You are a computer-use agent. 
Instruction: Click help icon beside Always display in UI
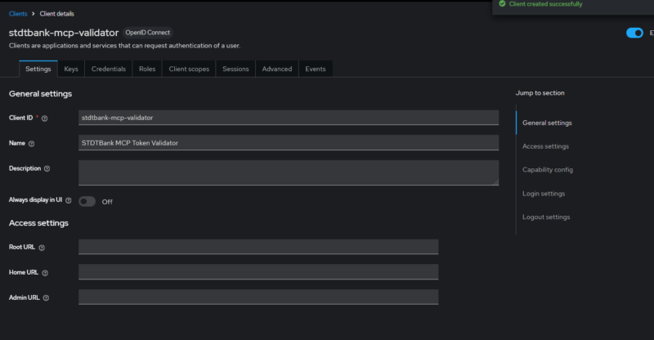click(69, 201)
